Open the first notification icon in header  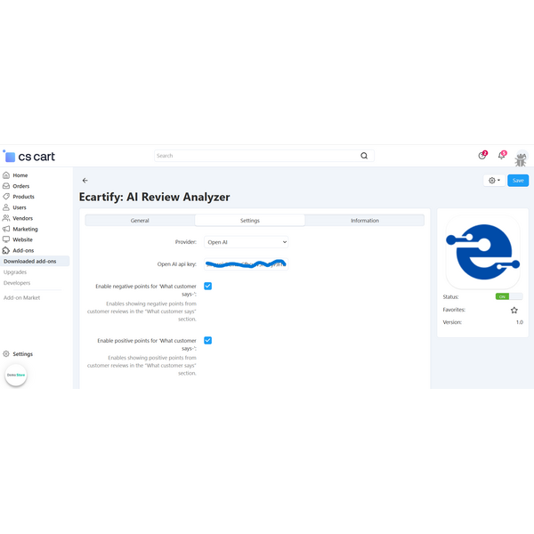click(481, 156)
